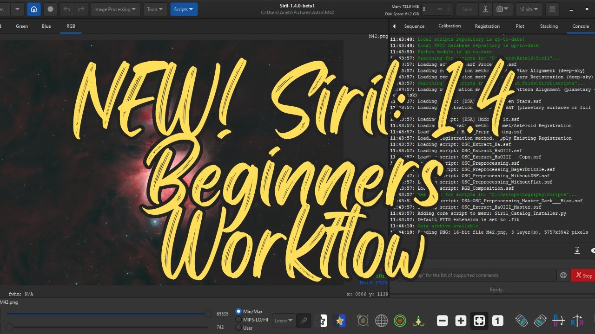Open the Image Processing dropdown menu
Image resolution: width=595 pixels, height=334 pixels.
point(115,9)
